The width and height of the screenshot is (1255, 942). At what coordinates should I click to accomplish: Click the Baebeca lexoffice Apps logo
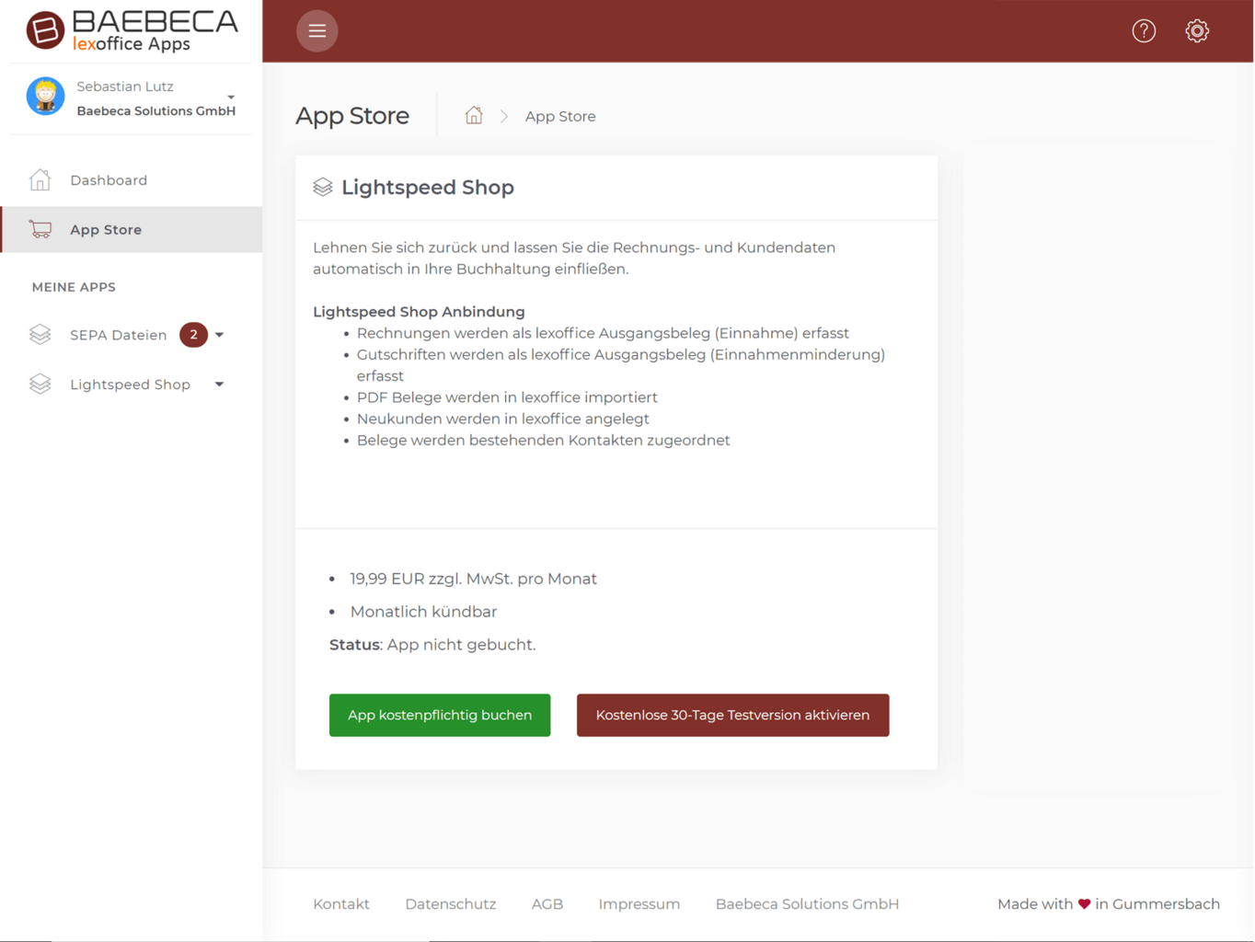point(132,31)
